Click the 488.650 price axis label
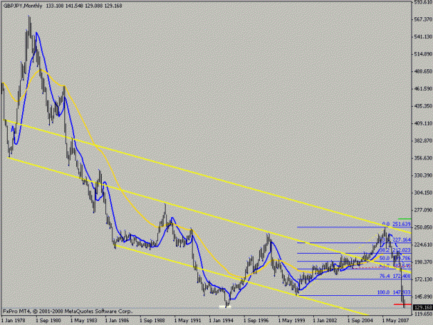Screen dimensions: 433x325 423,71
